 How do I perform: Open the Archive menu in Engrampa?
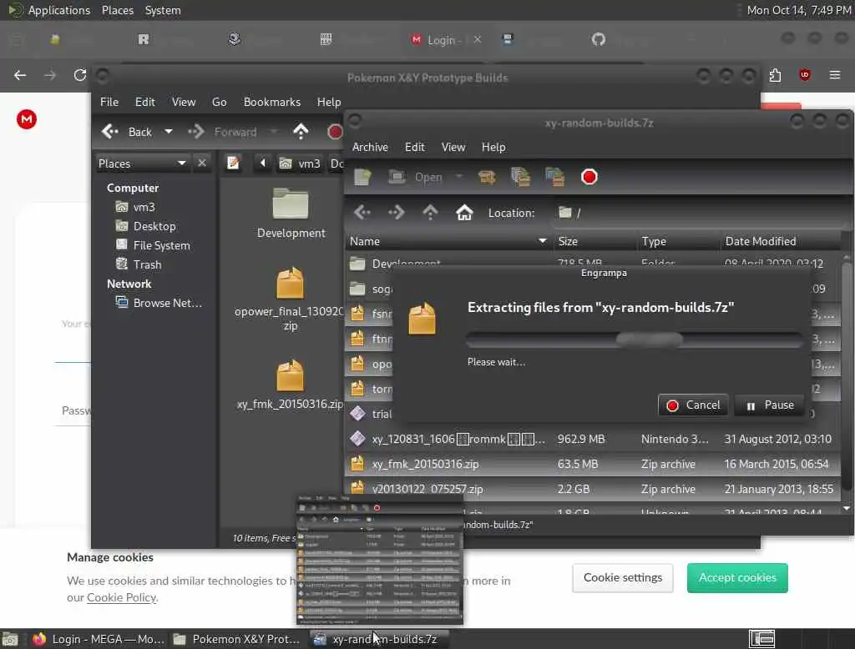370,147
